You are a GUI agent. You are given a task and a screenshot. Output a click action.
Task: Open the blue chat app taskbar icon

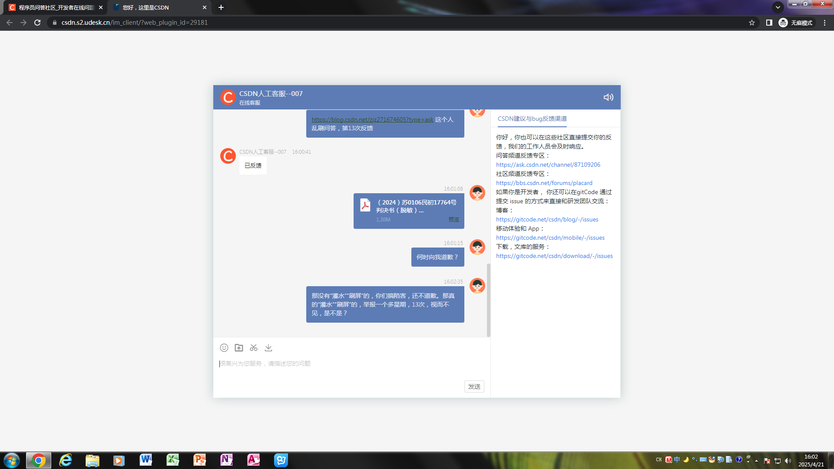coord(281,460)
